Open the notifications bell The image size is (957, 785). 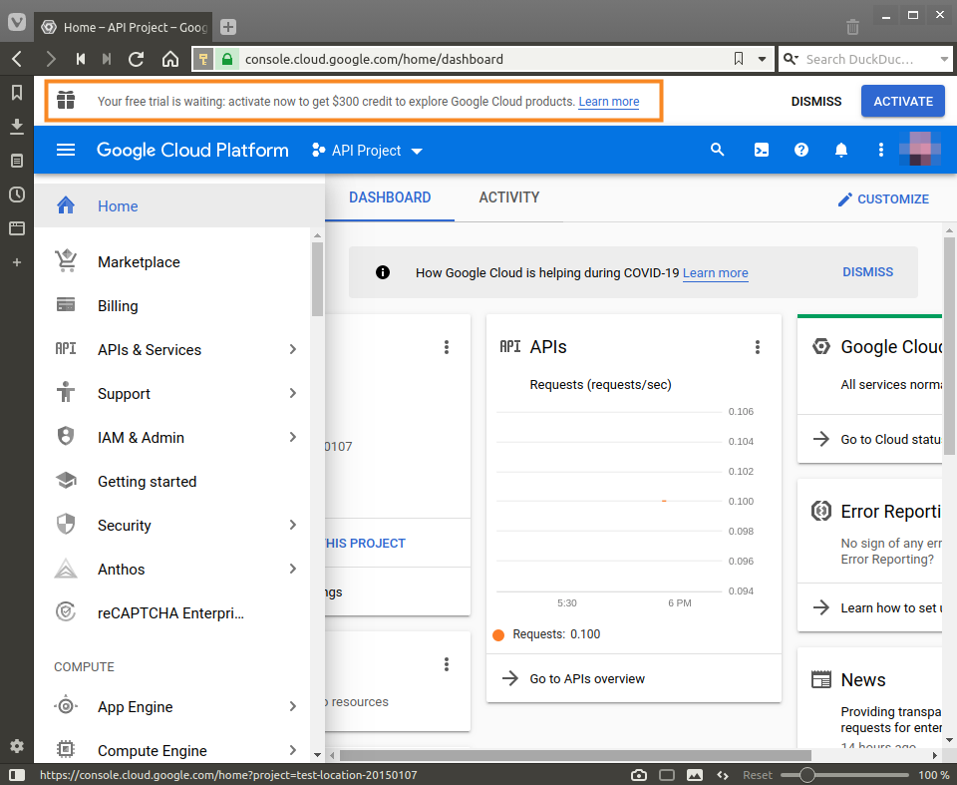[x=841, y=150]
